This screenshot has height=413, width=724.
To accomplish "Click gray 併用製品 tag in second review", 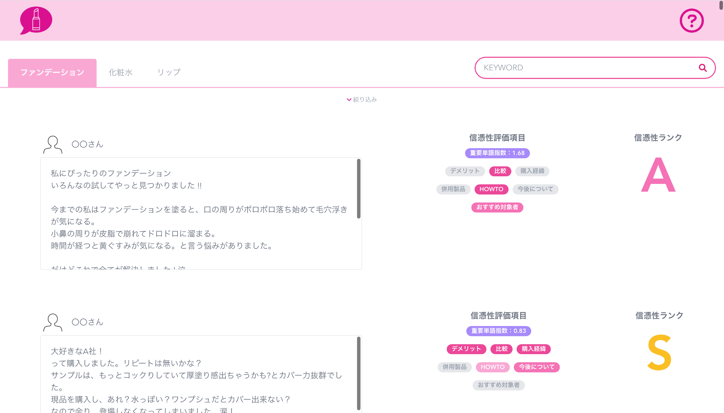I will (x=455, y=367).
